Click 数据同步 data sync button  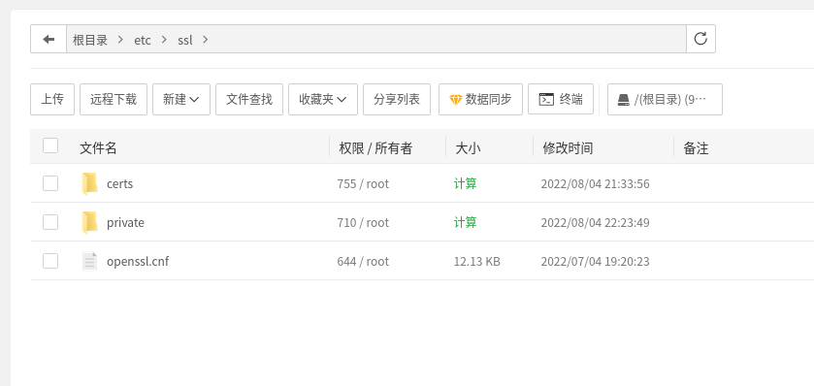coord(480,99)
